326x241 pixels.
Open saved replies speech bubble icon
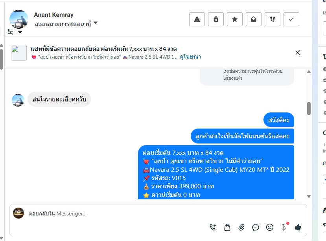256,227
